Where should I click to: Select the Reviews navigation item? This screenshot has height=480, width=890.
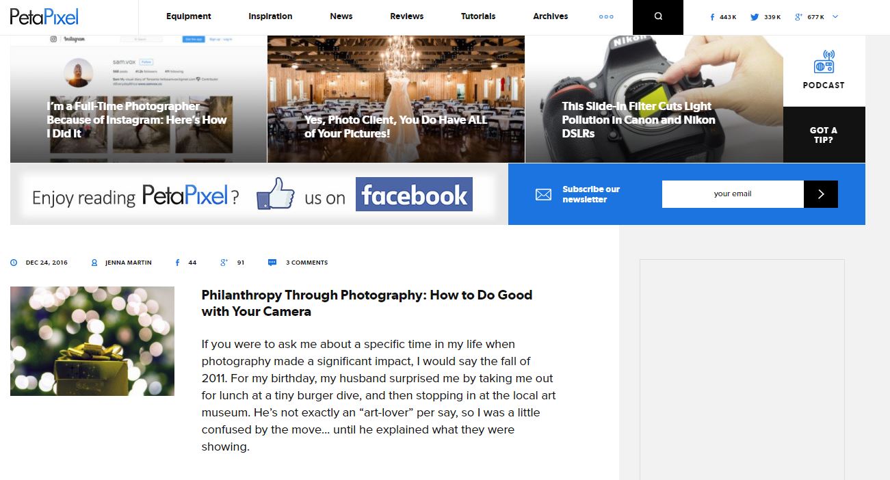406,16
